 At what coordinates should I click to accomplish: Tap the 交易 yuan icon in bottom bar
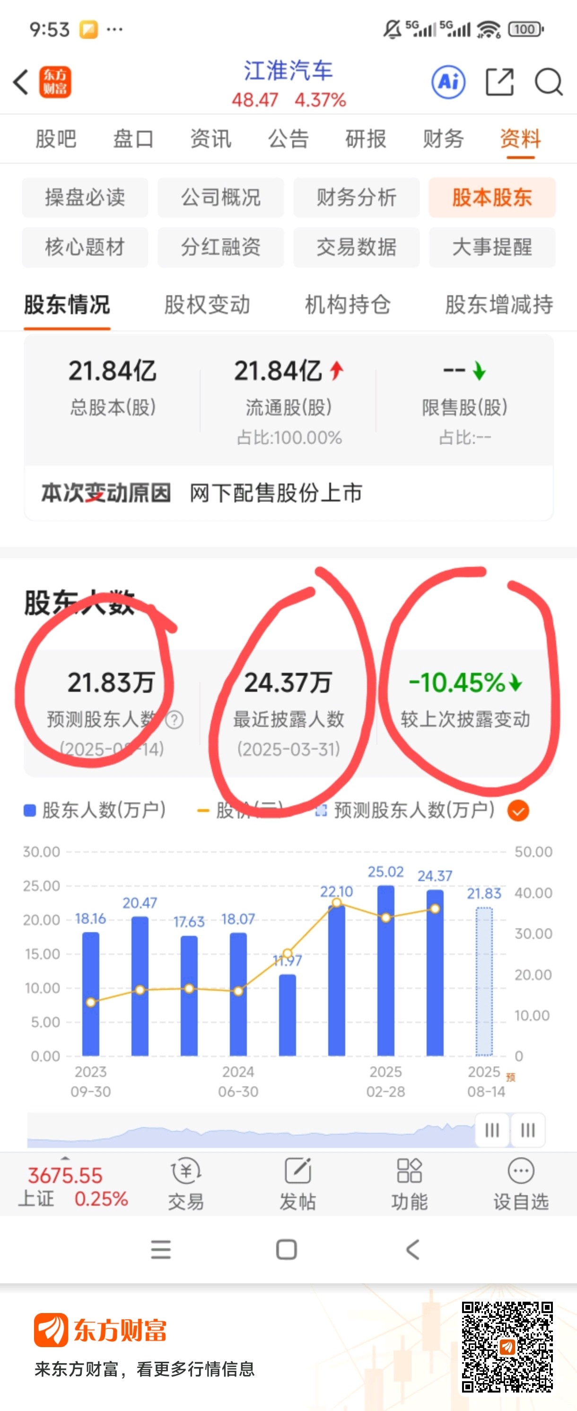point(186,1172)
